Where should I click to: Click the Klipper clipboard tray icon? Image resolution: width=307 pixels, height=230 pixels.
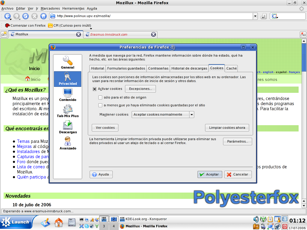coord(270,219)
